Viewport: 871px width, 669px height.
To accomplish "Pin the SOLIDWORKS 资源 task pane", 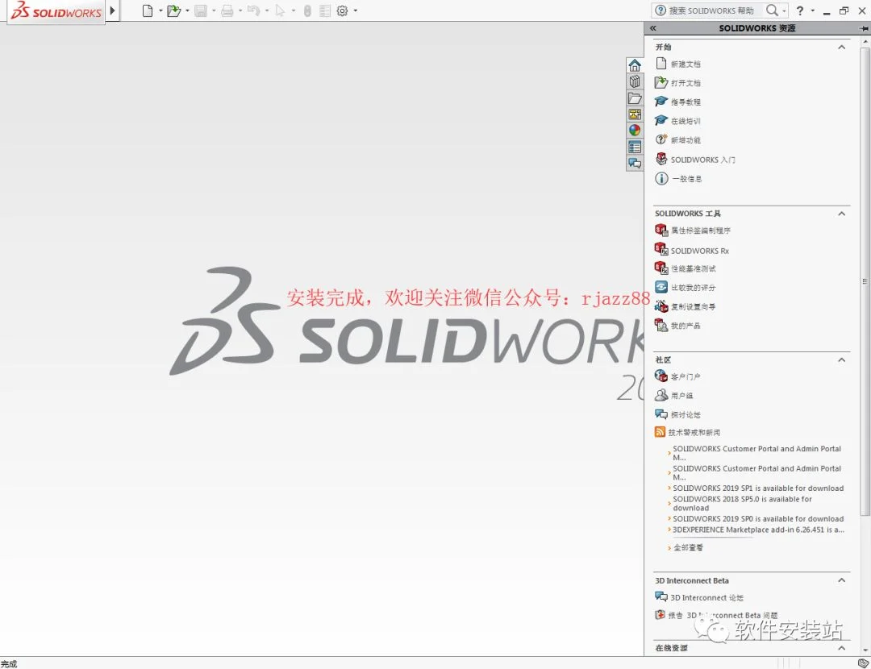I will pos(865,28).
